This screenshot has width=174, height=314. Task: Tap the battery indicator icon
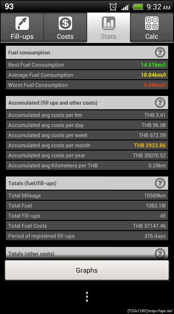tap(138, 7)
